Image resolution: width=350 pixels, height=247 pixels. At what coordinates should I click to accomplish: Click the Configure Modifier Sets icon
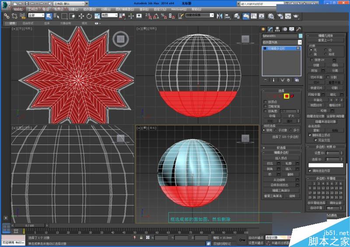(x=297, y=80)
